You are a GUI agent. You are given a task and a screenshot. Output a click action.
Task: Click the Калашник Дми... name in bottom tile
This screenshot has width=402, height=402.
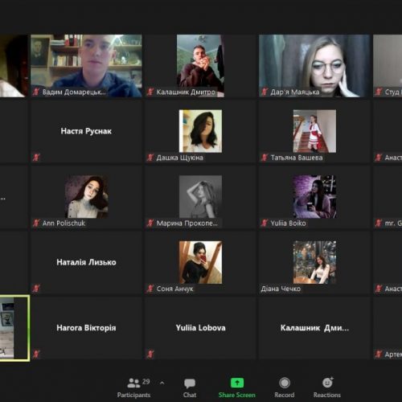314,328
